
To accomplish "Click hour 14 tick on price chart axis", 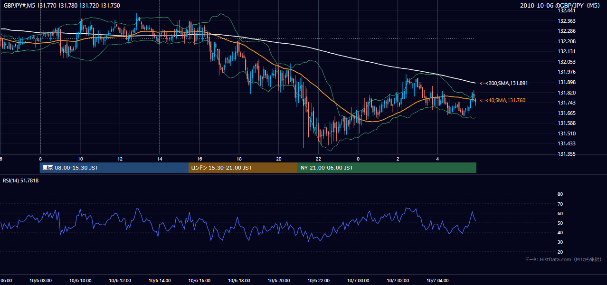I will [x=160, y=159].
